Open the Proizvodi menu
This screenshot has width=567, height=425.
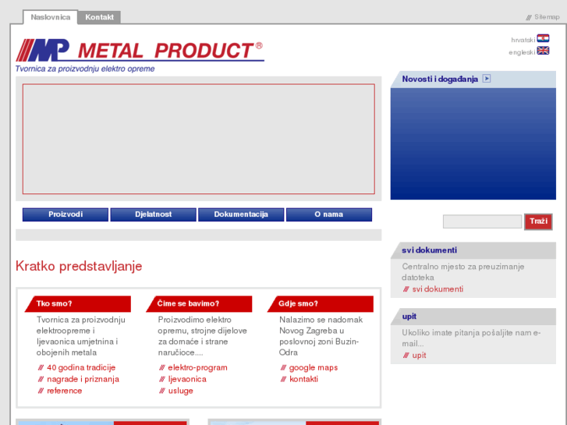[66, 214]
